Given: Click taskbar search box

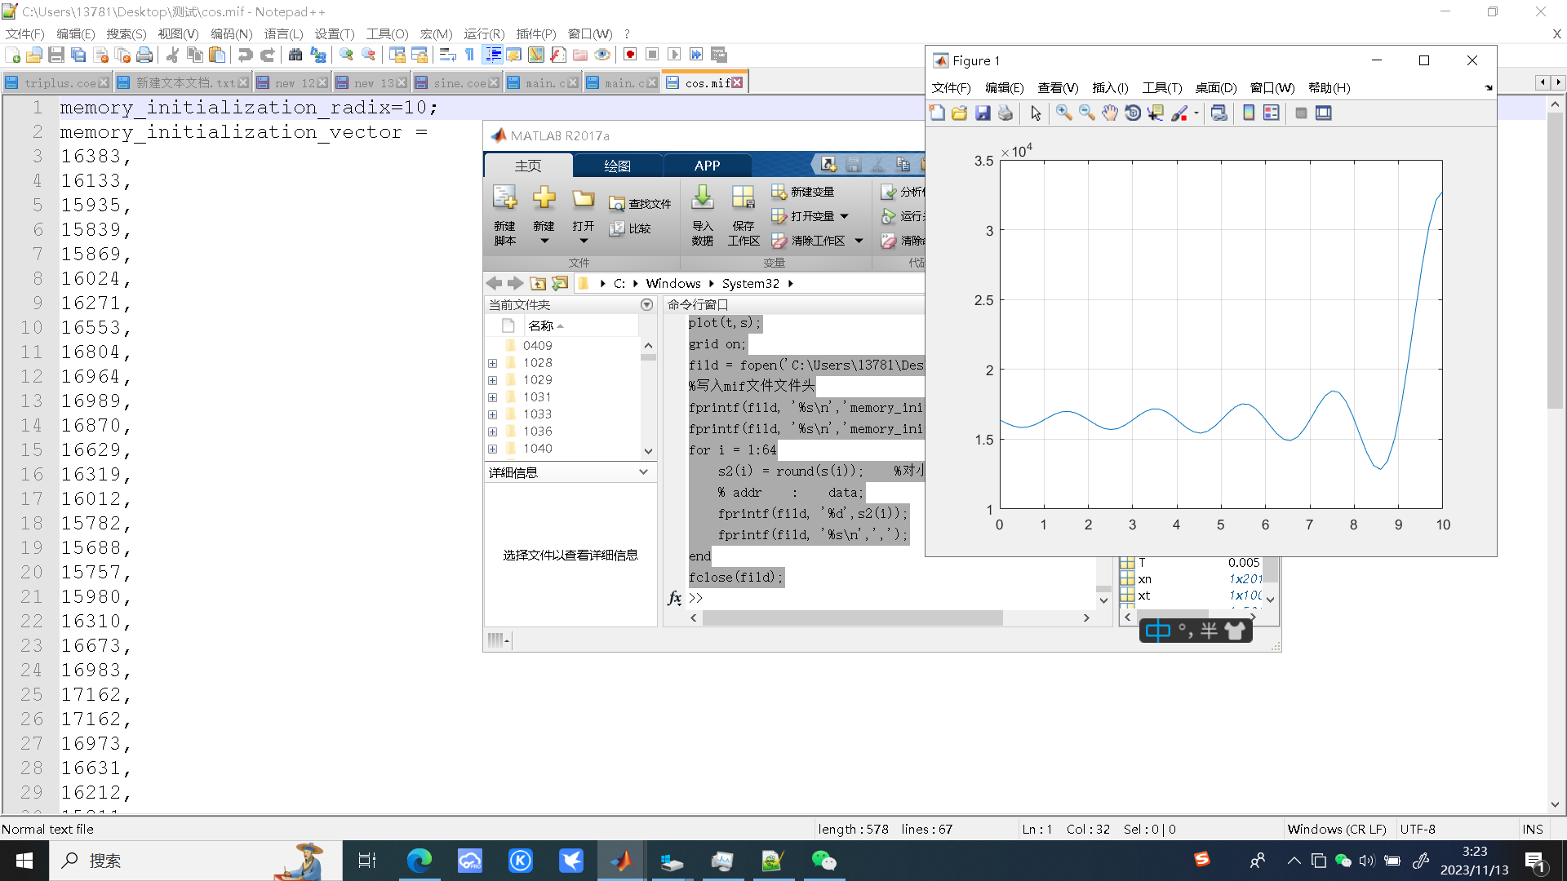Looking at the screenshot, I should coord(196,861).
